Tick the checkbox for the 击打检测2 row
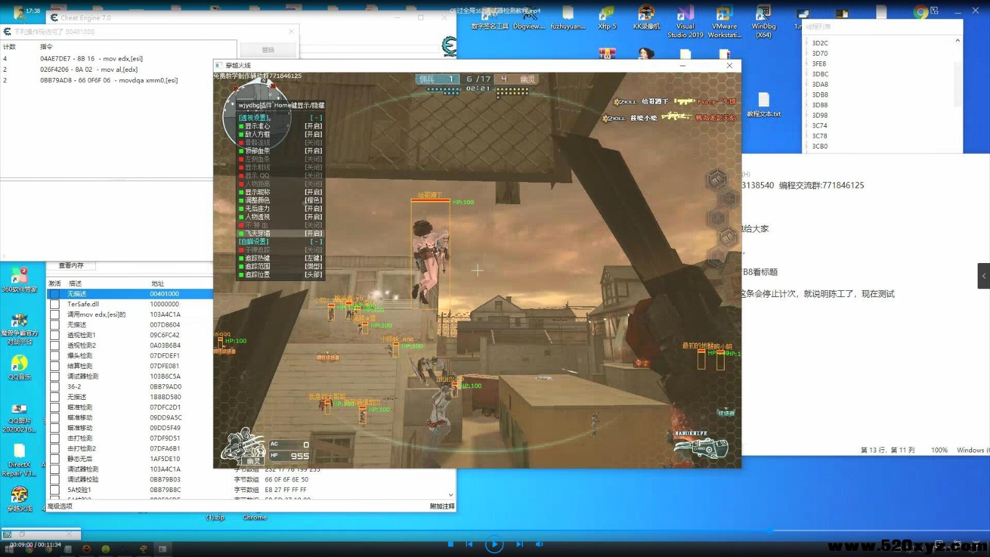This screenshot has width=990, height=557. click(x=55, y=449)
